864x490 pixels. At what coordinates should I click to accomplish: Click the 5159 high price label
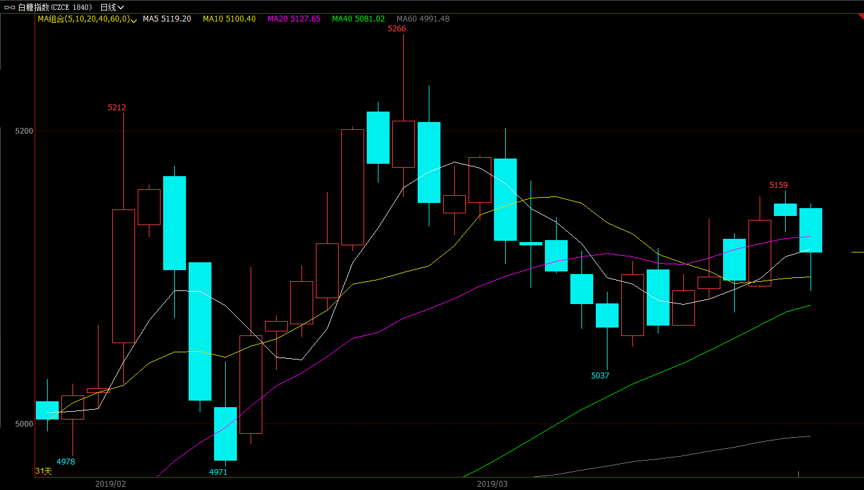click(779, 185)
